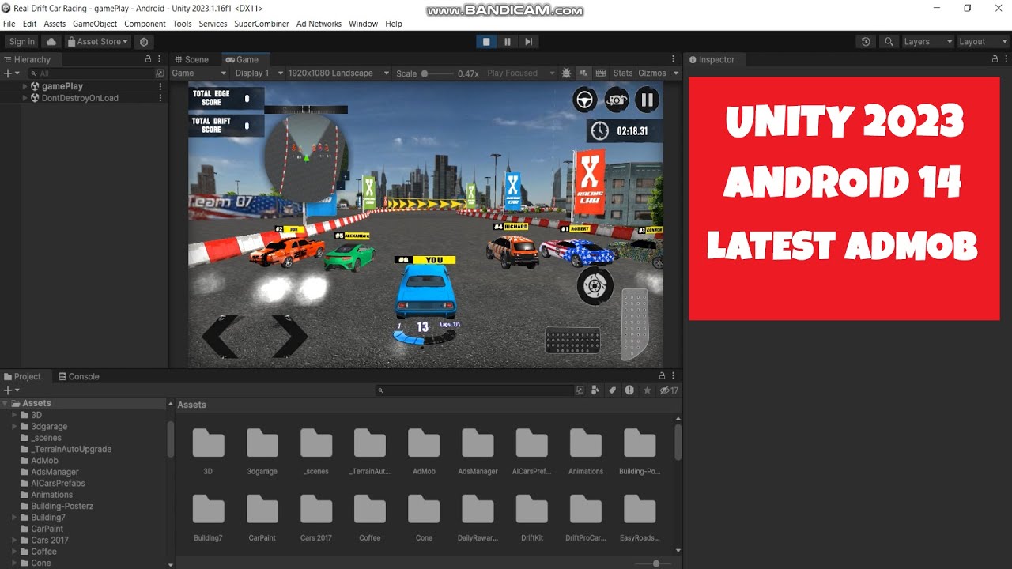Screen dimensions: 1012x569
Task: Adjust the Project icon size slider
Action: 655,563
